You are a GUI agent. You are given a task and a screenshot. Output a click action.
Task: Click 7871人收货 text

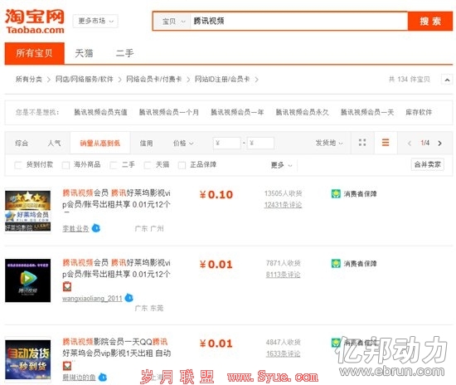283,263
